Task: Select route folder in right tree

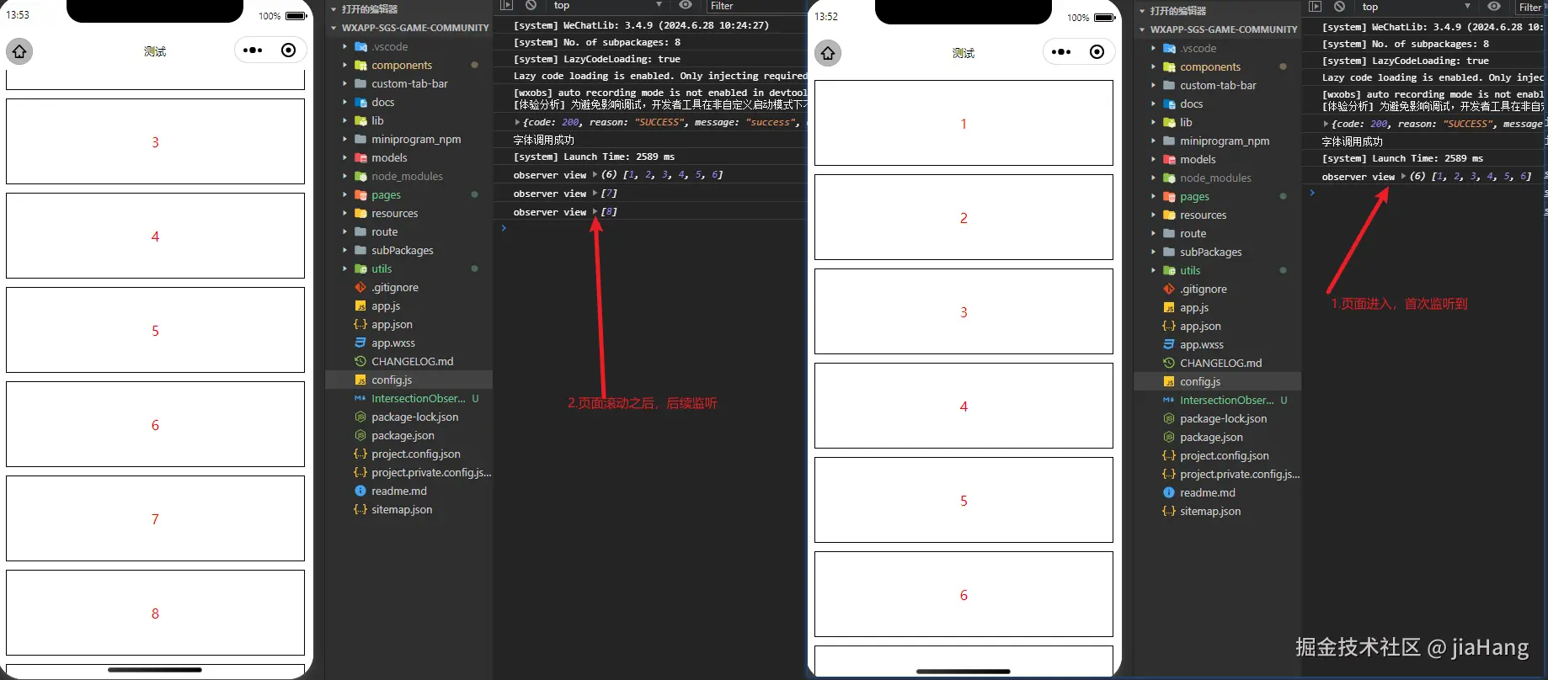Action: (1218, 233)
